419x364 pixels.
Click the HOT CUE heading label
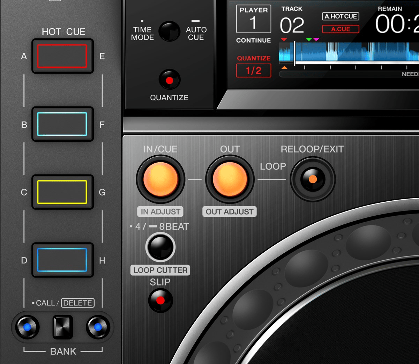63,32
